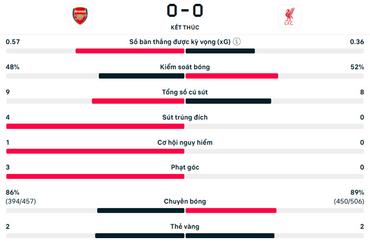Open the xG info tooltip icon
Screen dimensions: 370x244
pyautogui.click(x=237, y=42)
